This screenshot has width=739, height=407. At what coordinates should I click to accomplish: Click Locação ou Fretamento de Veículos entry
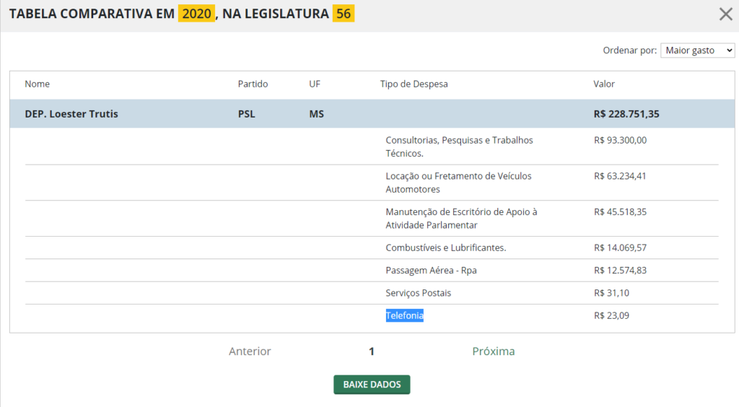click(458, 183)
